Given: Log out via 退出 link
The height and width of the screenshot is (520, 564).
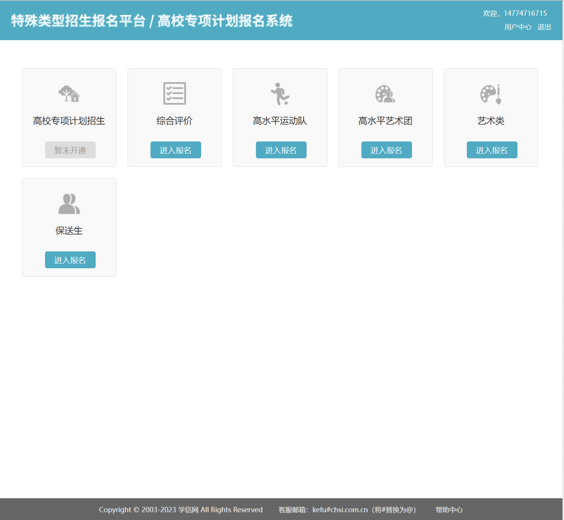Looking at the screenshot, I should click(544, 27).
